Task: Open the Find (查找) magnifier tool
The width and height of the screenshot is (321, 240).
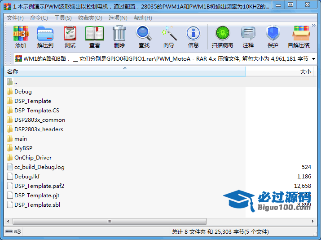Action: tap(144, 36)
